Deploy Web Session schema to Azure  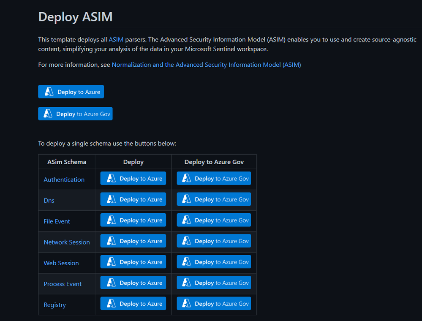tap(133, 262)
